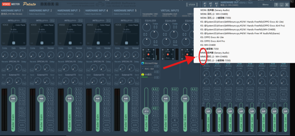Screen dimensions: 295x136
Task: Click the Gate knob on Hardware Input 3
Action: (70, 55)
